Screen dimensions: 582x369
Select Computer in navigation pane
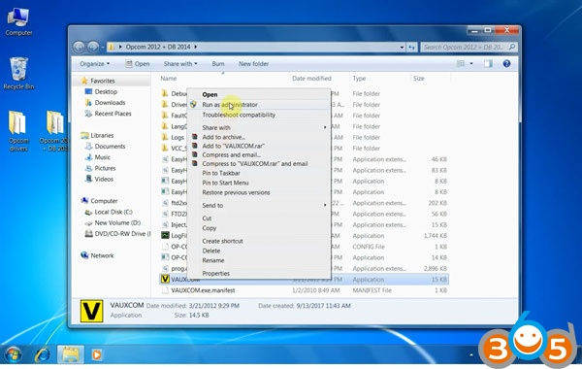tap(104, 201)
